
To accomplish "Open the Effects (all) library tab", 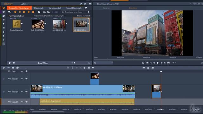I will pyautogui.click(x=39, y=8).
